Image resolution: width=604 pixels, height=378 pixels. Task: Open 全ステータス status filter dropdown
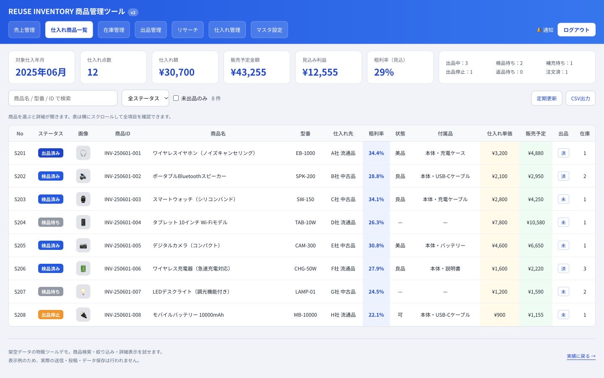point(145,98)
